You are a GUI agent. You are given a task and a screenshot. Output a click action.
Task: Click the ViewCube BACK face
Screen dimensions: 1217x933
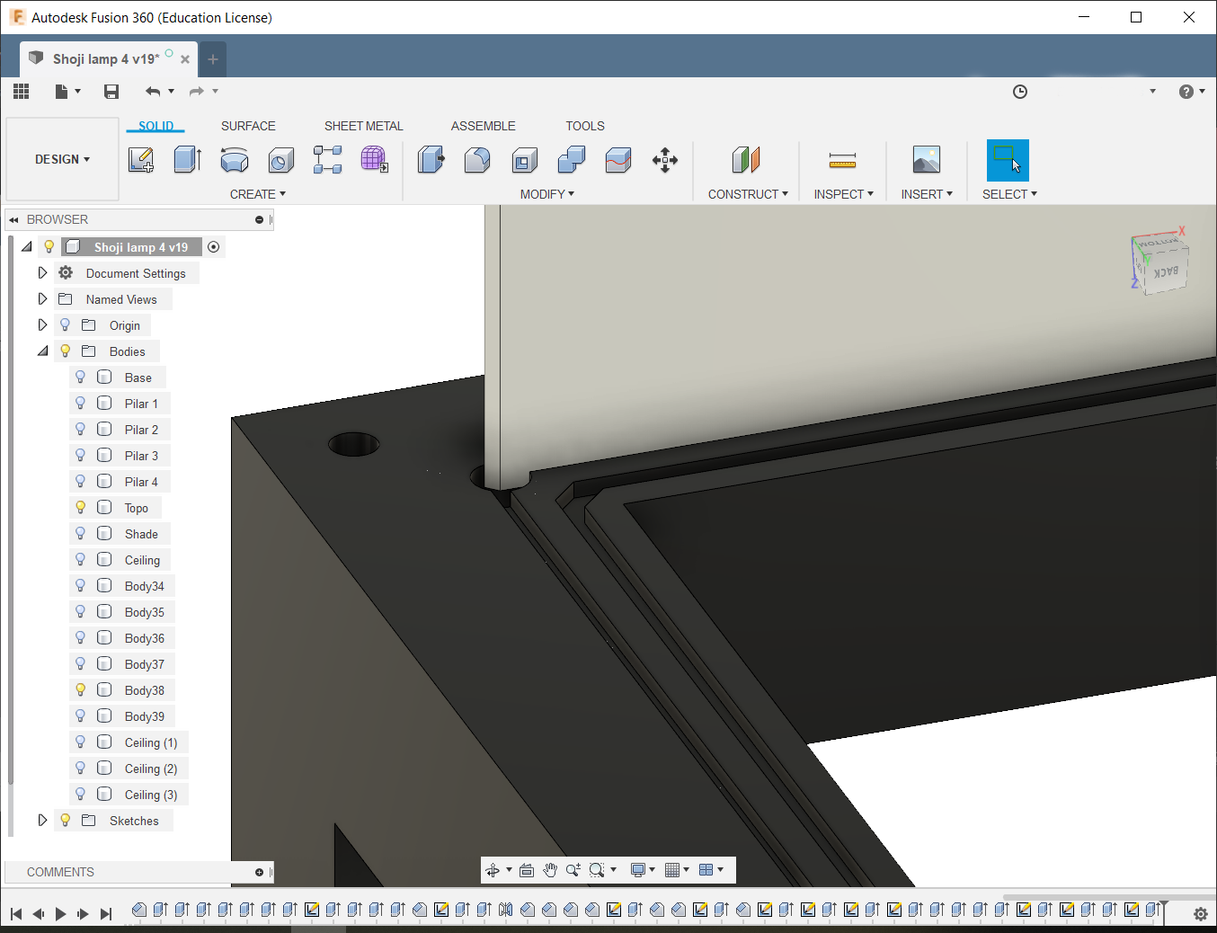tap(1166, 271)
